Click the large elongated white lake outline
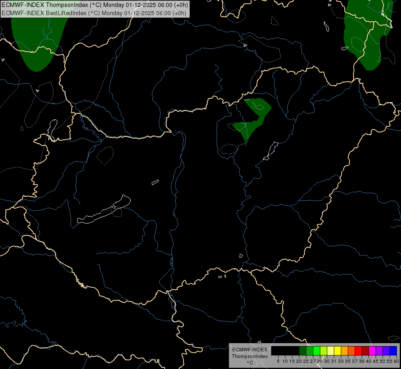 point(104,210)
